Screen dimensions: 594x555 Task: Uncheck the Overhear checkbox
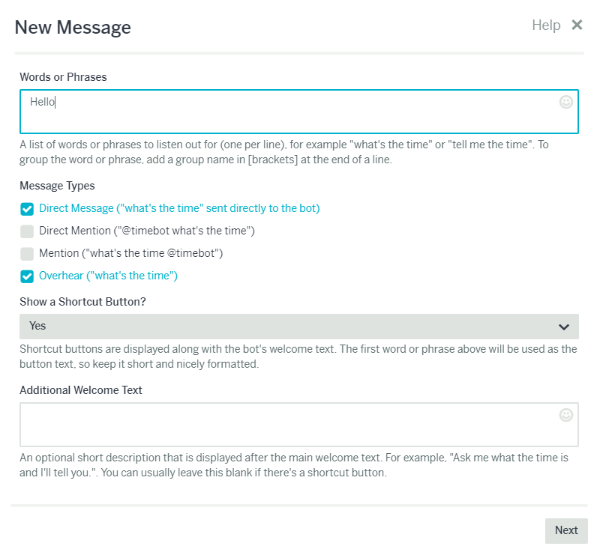[27, 276]
